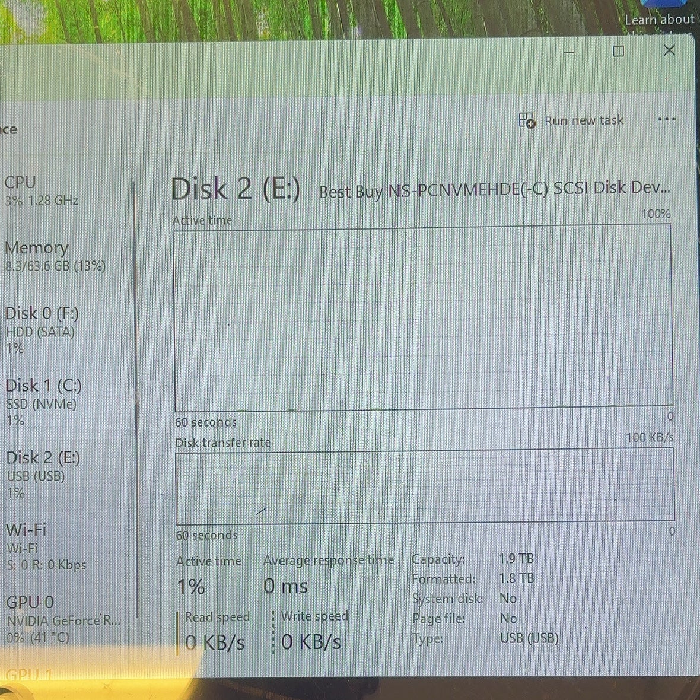This screenshot has height=700, width=700.
Task: Select the Wi-Fi performance entry
Action: point(46,547)
